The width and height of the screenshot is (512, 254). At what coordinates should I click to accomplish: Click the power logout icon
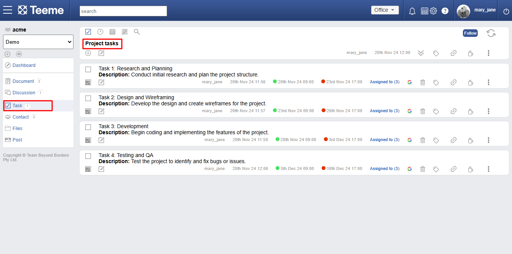[506, 11]
